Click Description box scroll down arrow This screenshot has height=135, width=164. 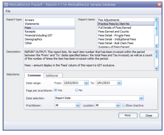[x=156, y=69]
